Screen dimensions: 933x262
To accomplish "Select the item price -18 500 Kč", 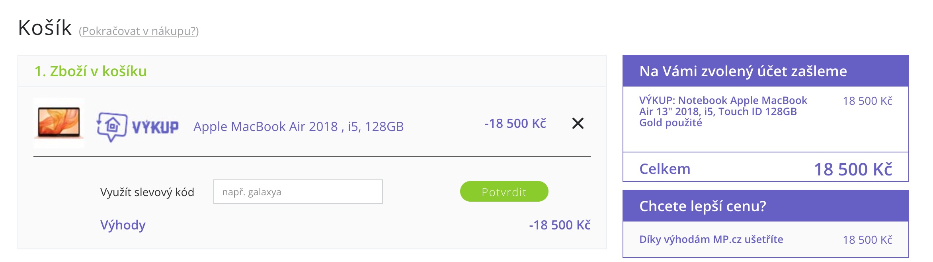I will (515, 123).
